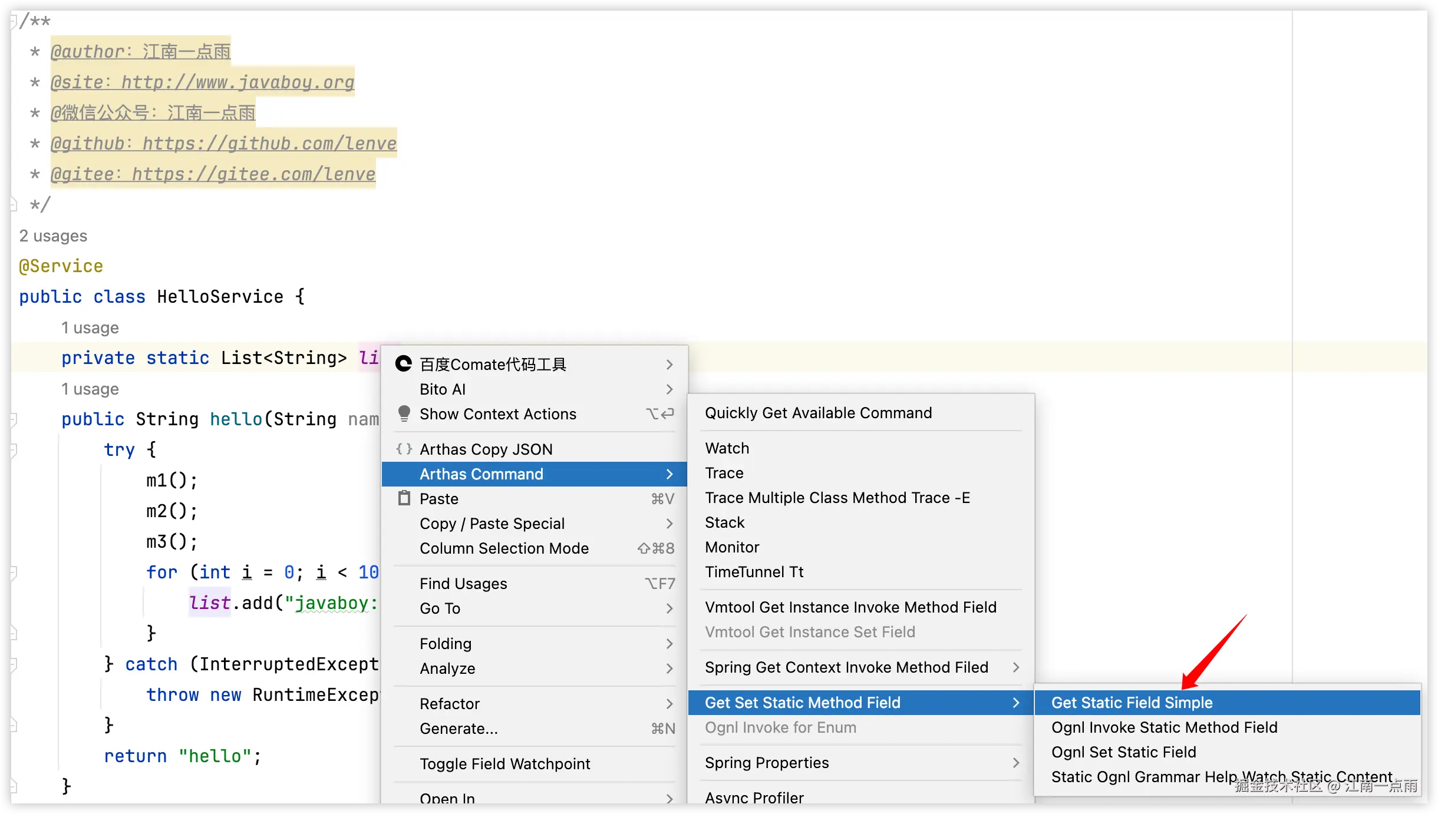Expand Spring Get Context Invoke Method Filed arrow
1438x814 pixels.
point(1016,667)
